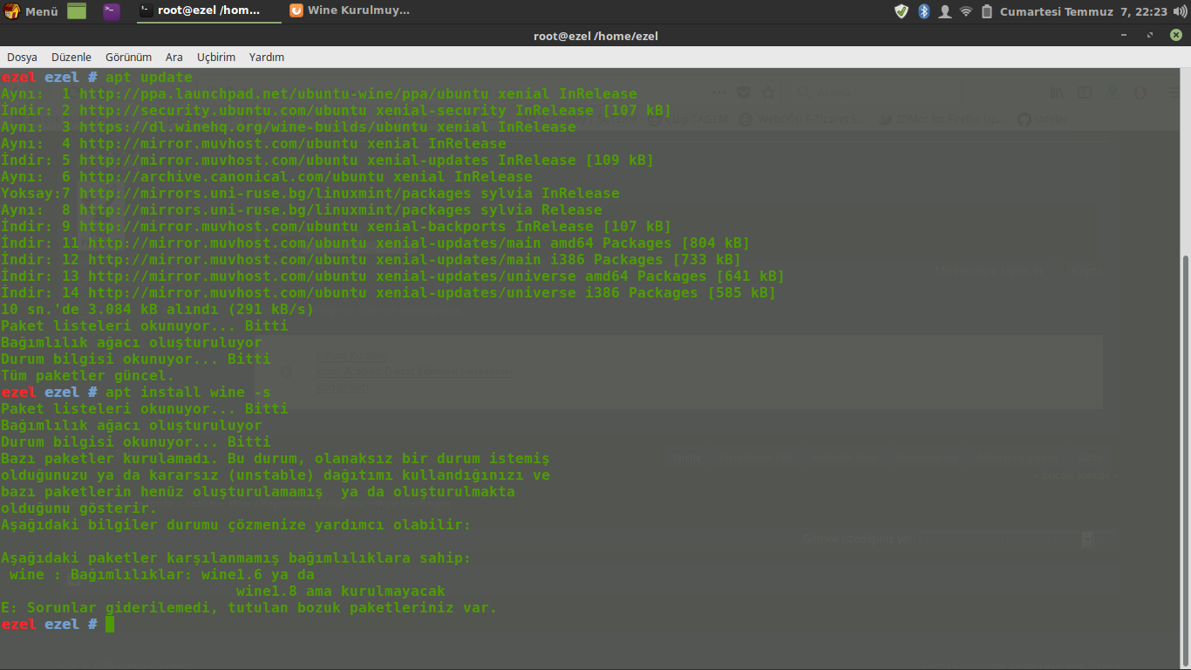Open the Yardım menu
This screenshot has height=670, width=1191.
tap(267, 57)
